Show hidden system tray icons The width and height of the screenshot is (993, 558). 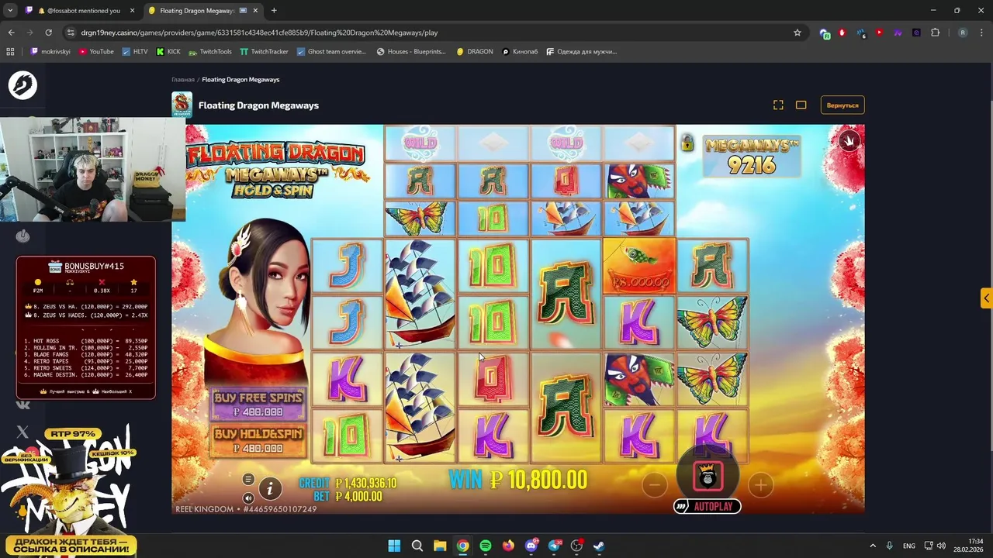coord(873,546)
